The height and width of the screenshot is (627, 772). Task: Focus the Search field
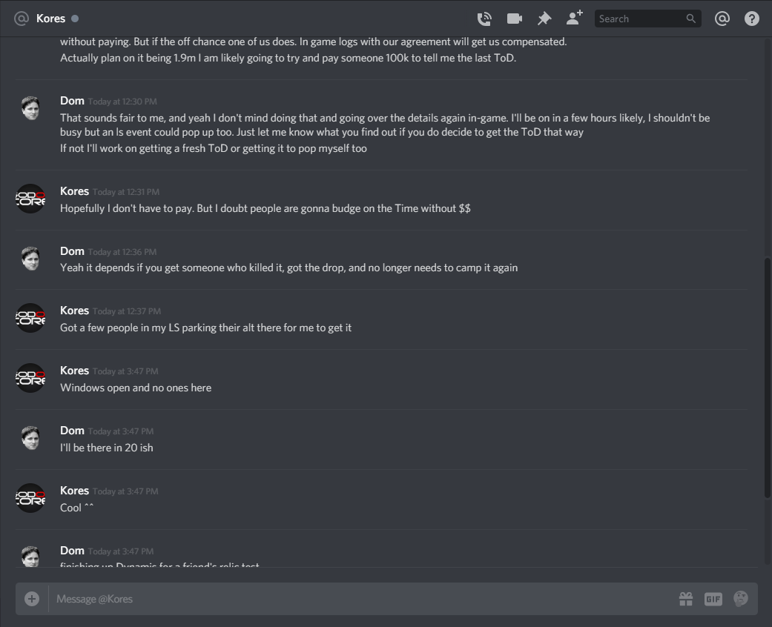pos(648,19)
